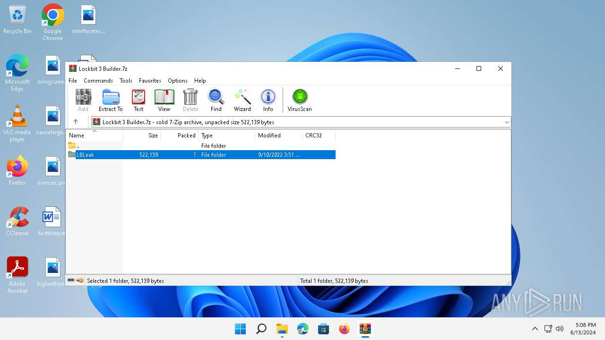The image size is (605, 340).
Task: Select the parent '..' folder entry
Action: coord(201,146)
